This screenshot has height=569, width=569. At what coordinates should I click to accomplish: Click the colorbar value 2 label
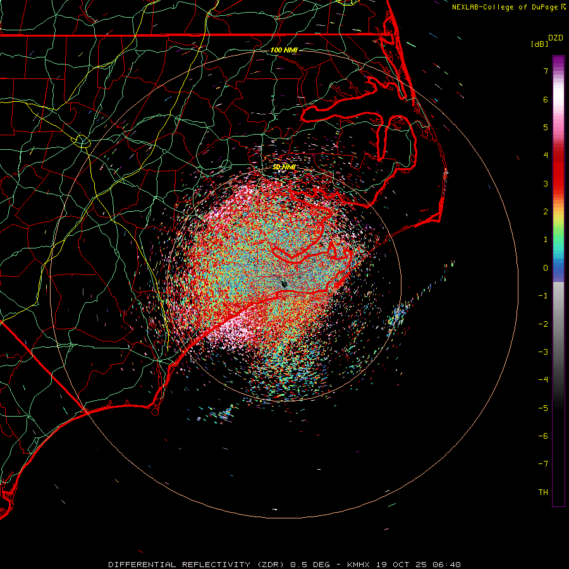click(546, 212)
